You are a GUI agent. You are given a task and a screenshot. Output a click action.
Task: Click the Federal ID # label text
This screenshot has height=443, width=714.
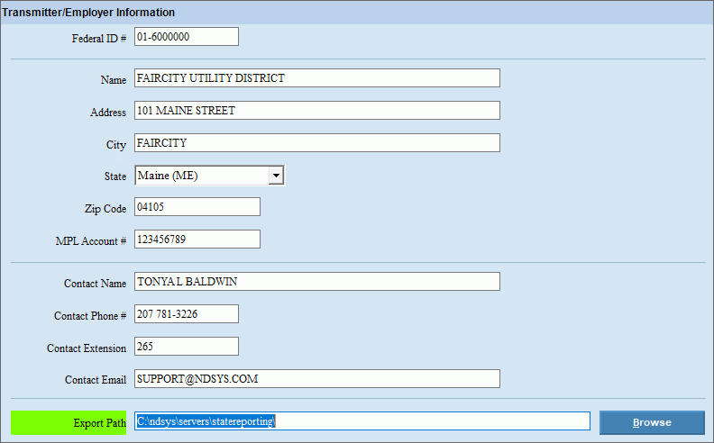tap(98, 39)
